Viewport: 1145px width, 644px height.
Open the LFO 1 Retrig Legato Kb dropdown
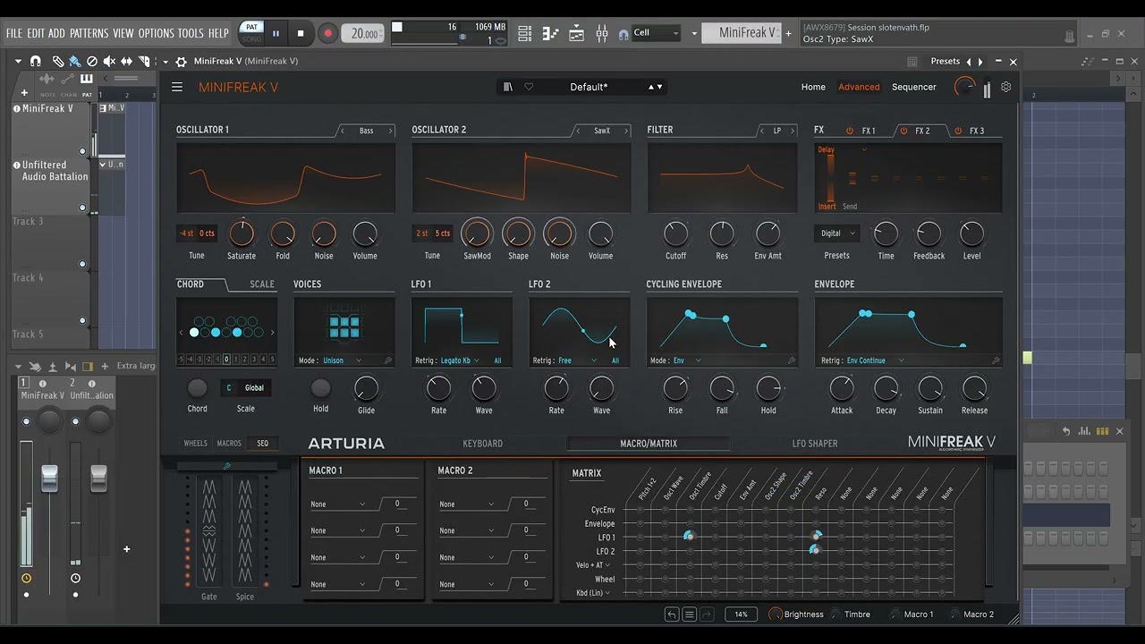460,360
